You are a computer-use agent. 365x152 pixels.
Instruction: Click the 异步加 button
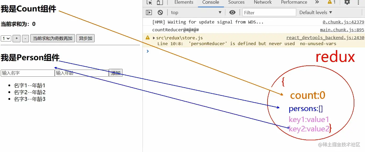[x=85, y=38]
